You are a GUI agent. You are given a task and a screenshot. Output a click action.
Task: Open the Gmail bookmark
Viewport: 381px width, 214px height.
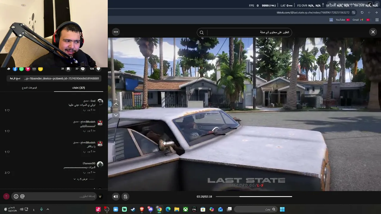tap(358, 20)
